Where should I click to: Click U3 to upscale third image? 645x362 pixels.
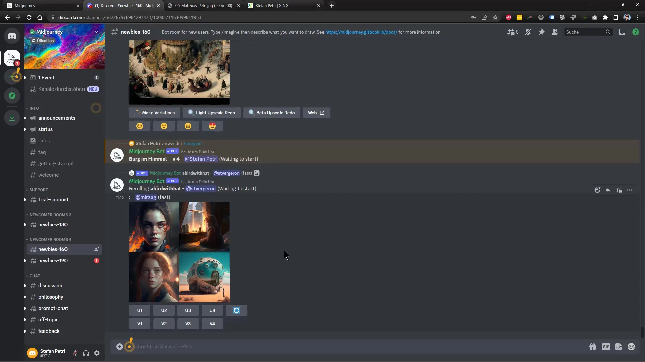[188, 310]
